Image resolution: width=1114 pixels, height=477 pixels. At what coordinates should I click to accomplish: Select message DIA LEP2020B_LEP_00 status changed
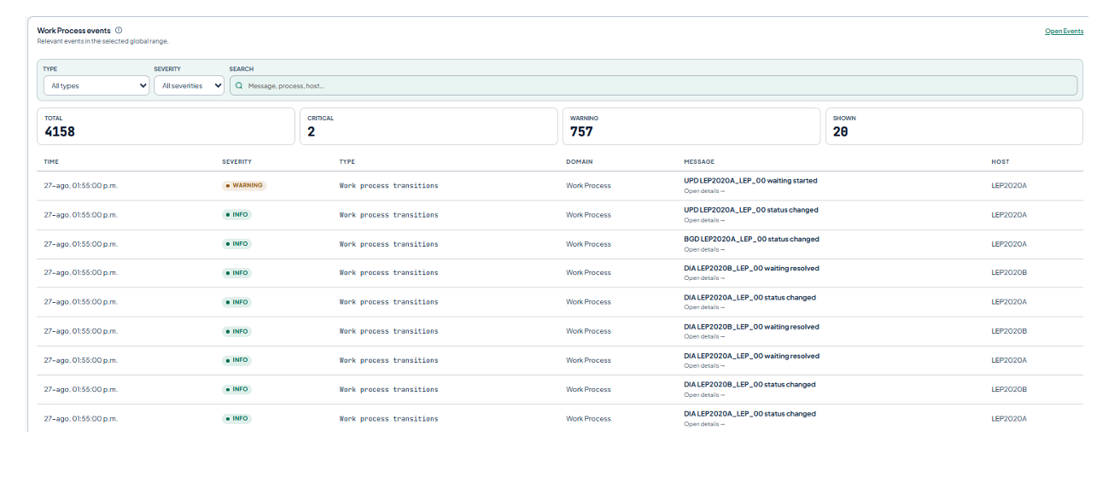[x=749, y=385]
